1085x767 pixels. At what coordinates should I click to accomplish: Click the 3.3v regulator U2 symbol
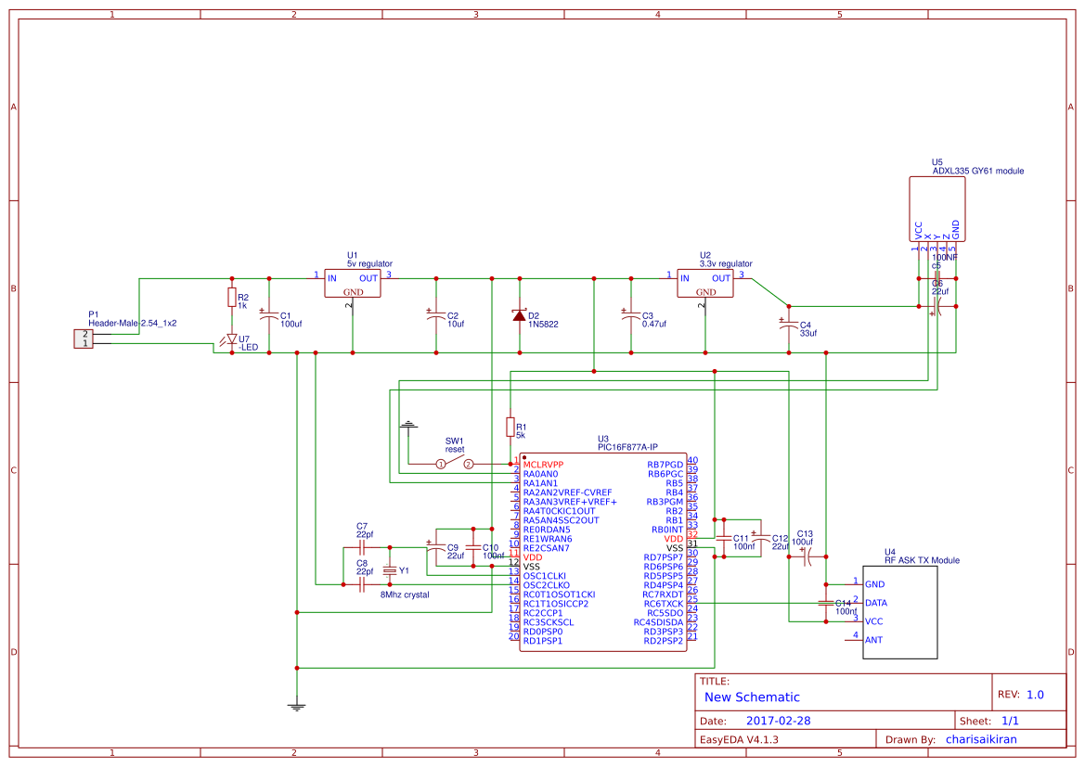point(705,283)
